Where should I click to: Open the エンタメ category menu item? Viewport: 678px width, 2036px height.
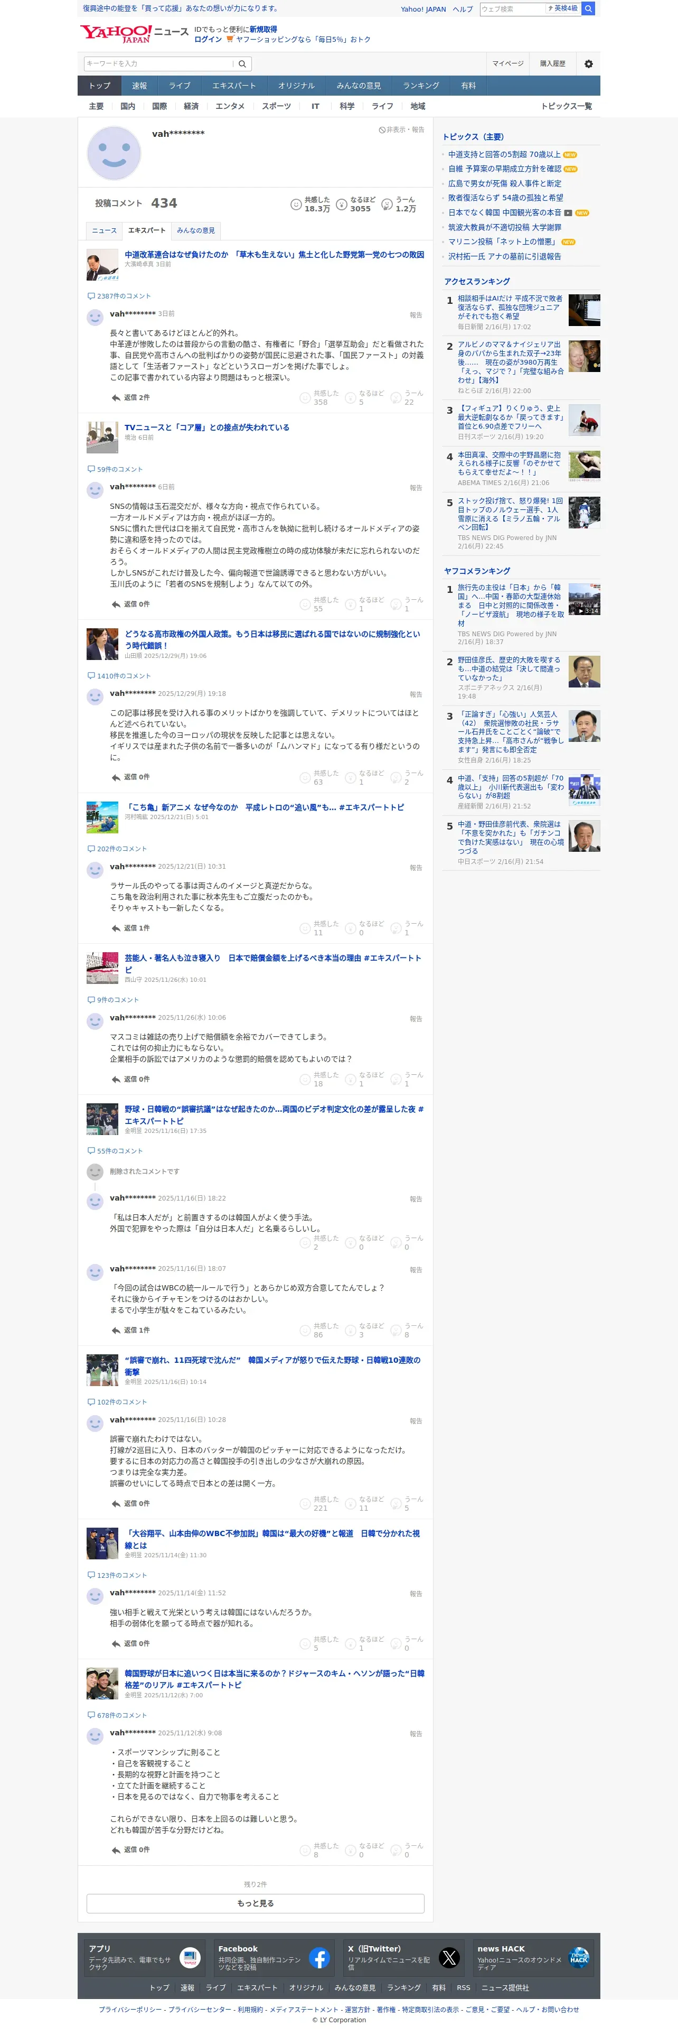[x=230, y=107]
